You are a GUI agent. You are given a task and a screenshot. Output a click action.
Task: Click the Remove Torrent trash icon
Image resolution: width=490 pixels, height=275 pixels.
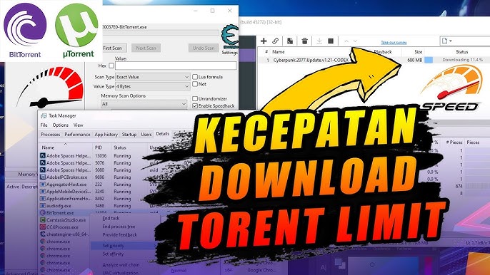pyautogui.click(x=305, y=41)
